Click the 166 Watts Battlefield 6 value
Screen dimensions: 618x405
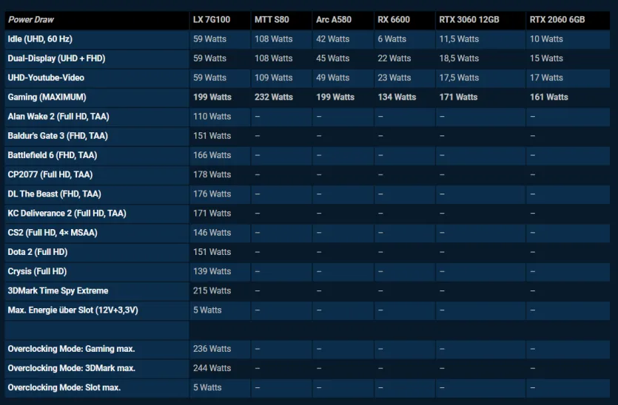click(x=212, y=155)
